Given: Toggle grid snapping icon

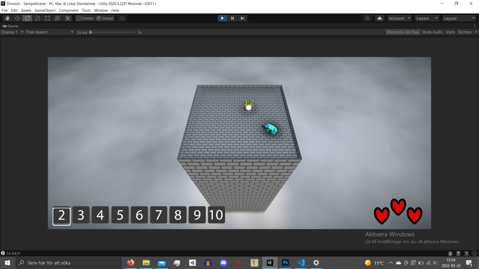Looking at the screenshot, I should (x=122, y=18).
